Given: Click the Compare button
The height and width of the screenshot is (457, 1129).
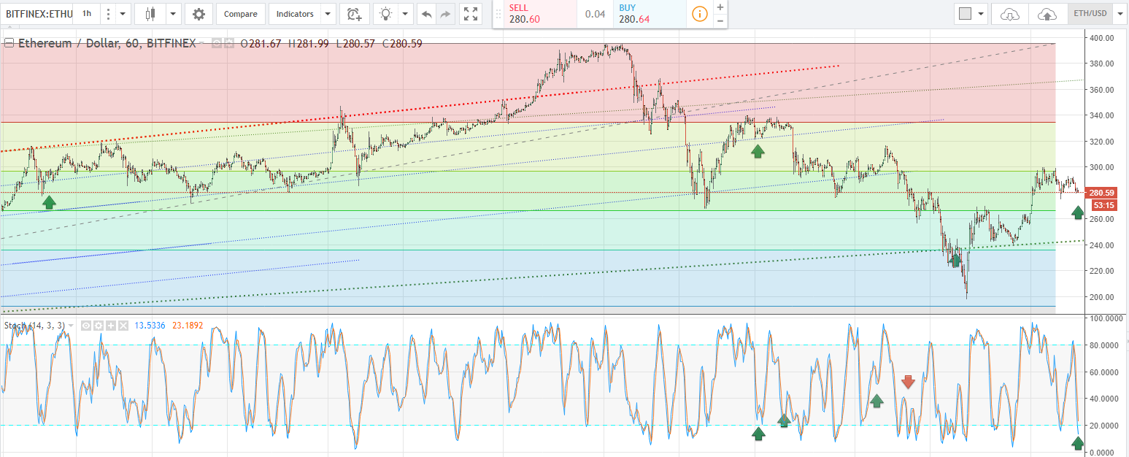Looking at the screenshot, I should click(x=240, y=13).
